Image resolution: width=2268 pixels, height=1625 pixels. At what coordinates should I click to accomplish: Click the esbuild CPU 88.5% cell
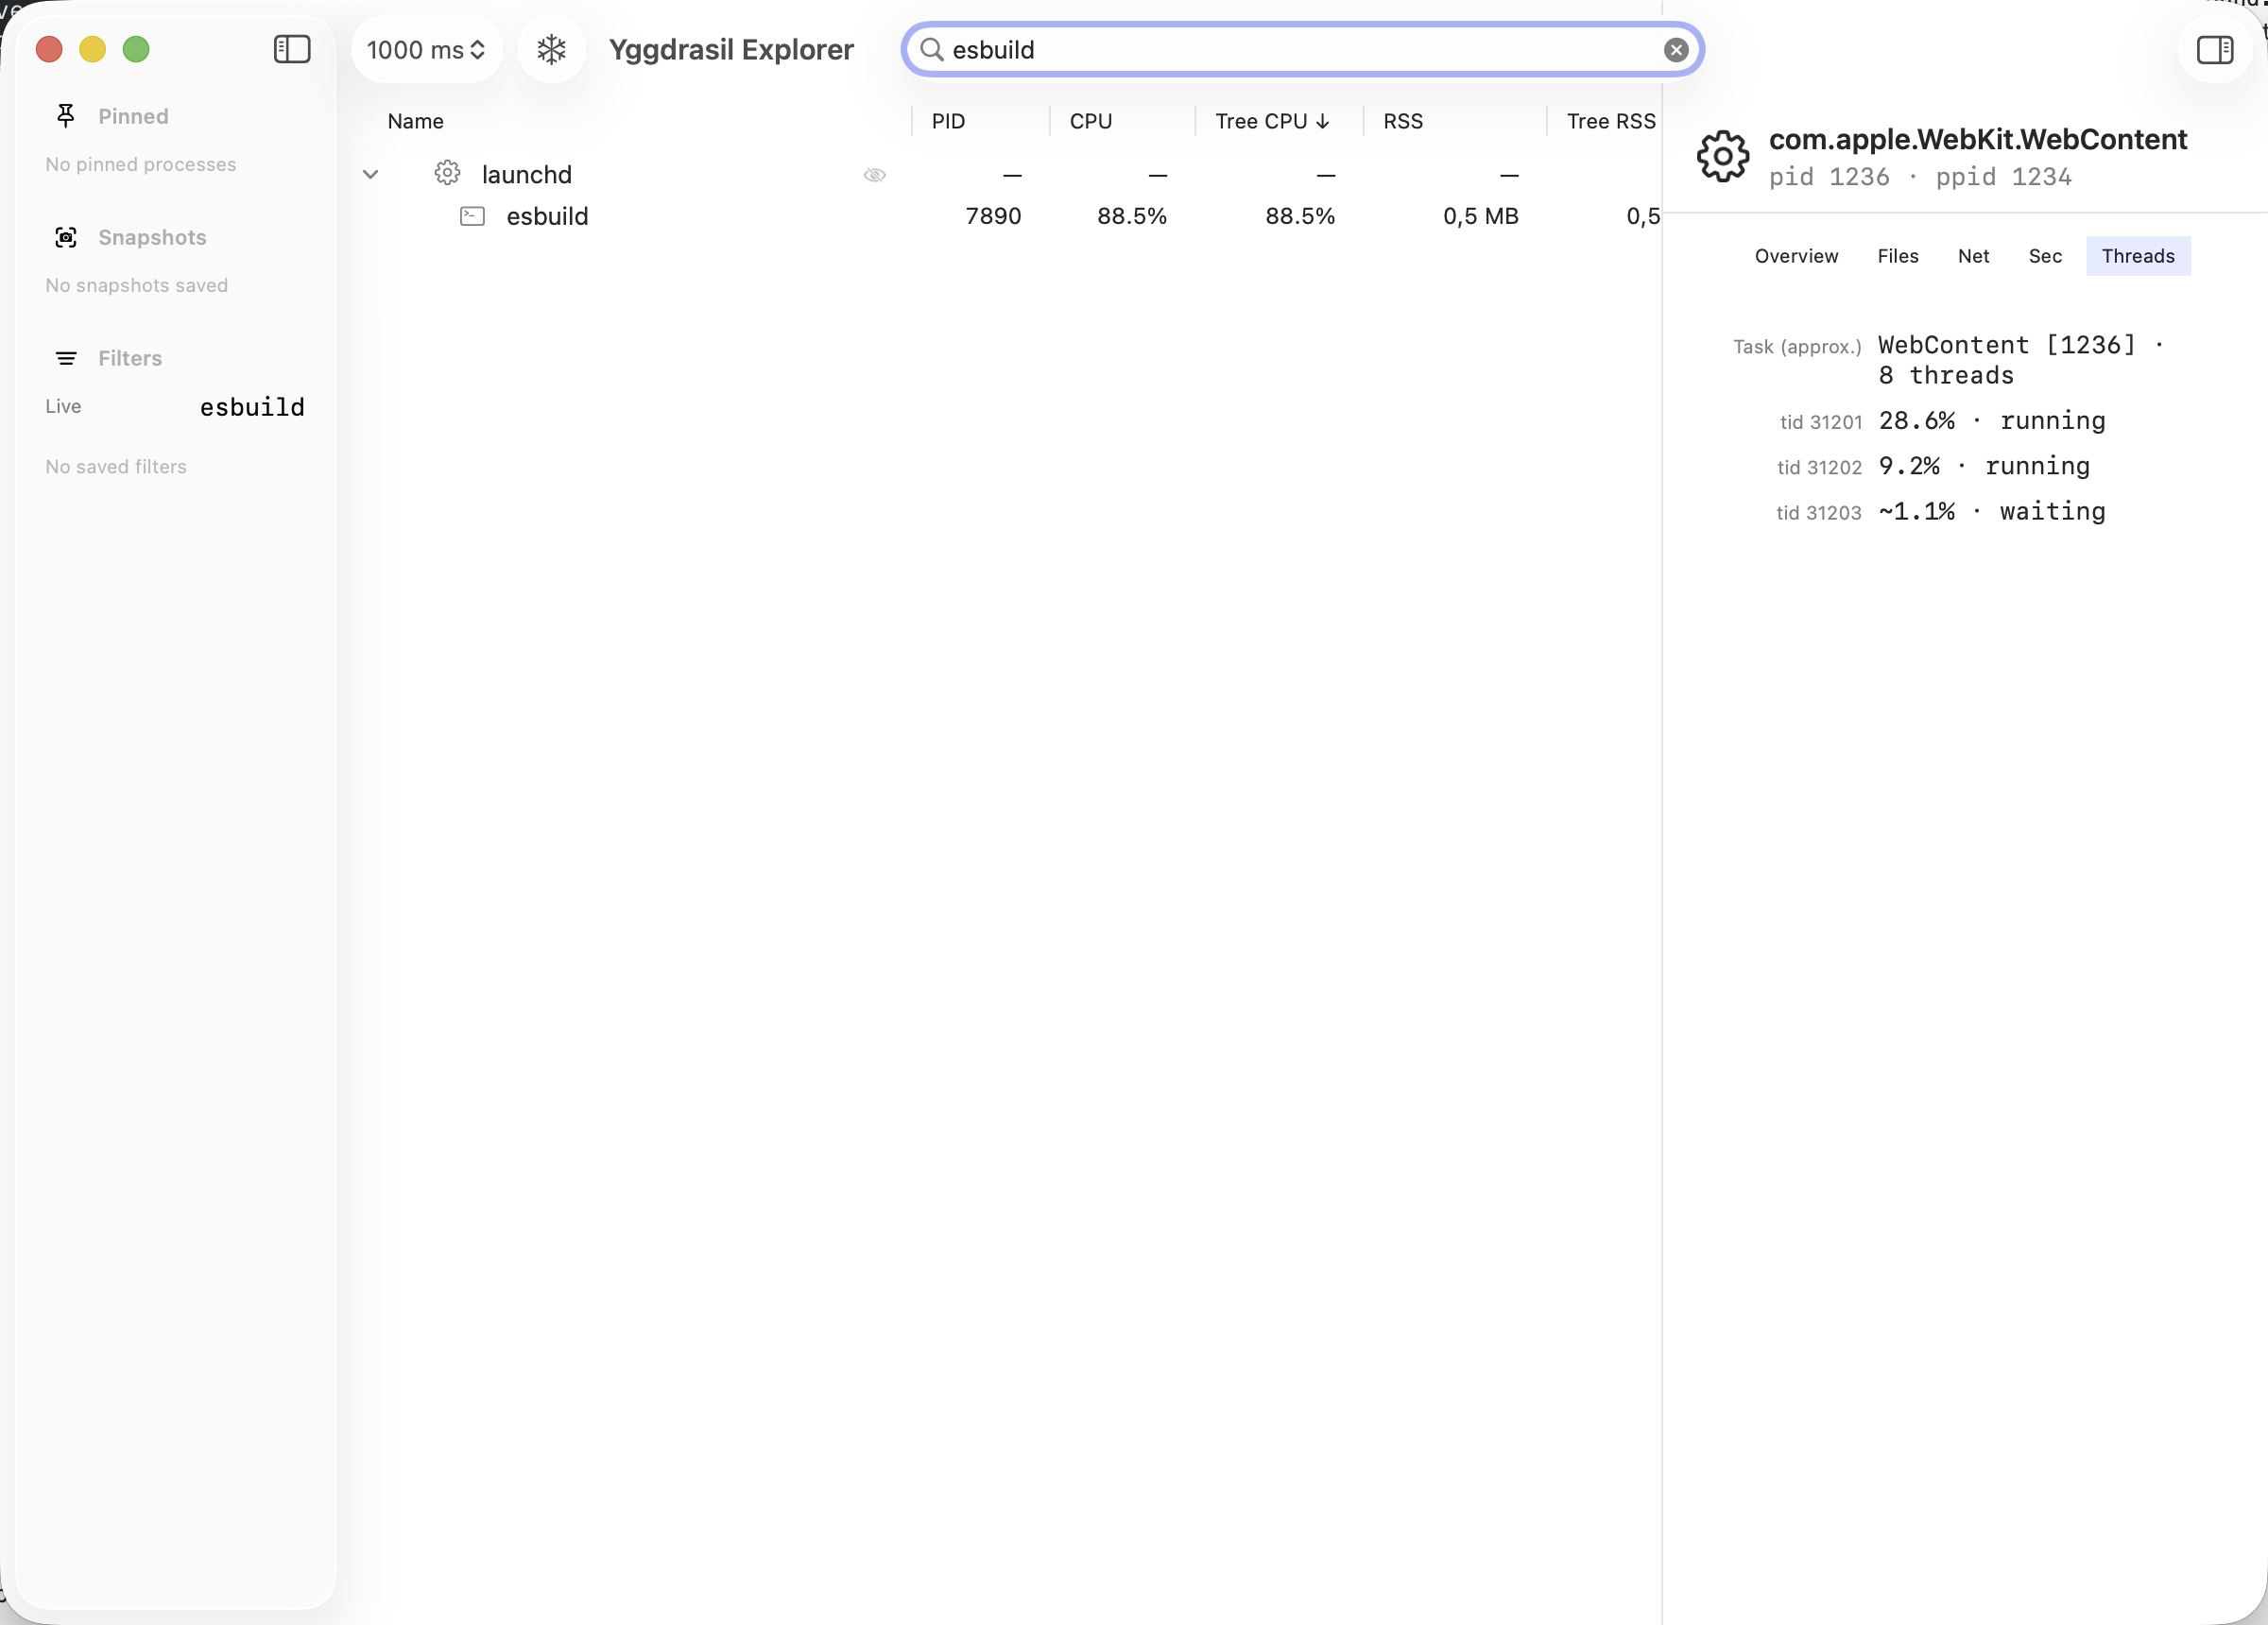1132,216
